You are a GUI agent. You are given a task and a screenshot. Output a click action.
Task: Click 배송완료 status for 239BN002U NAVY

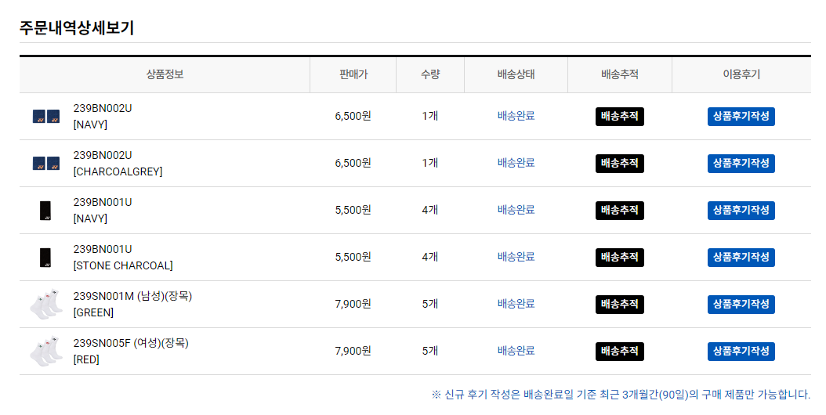[x=516, y=116]
